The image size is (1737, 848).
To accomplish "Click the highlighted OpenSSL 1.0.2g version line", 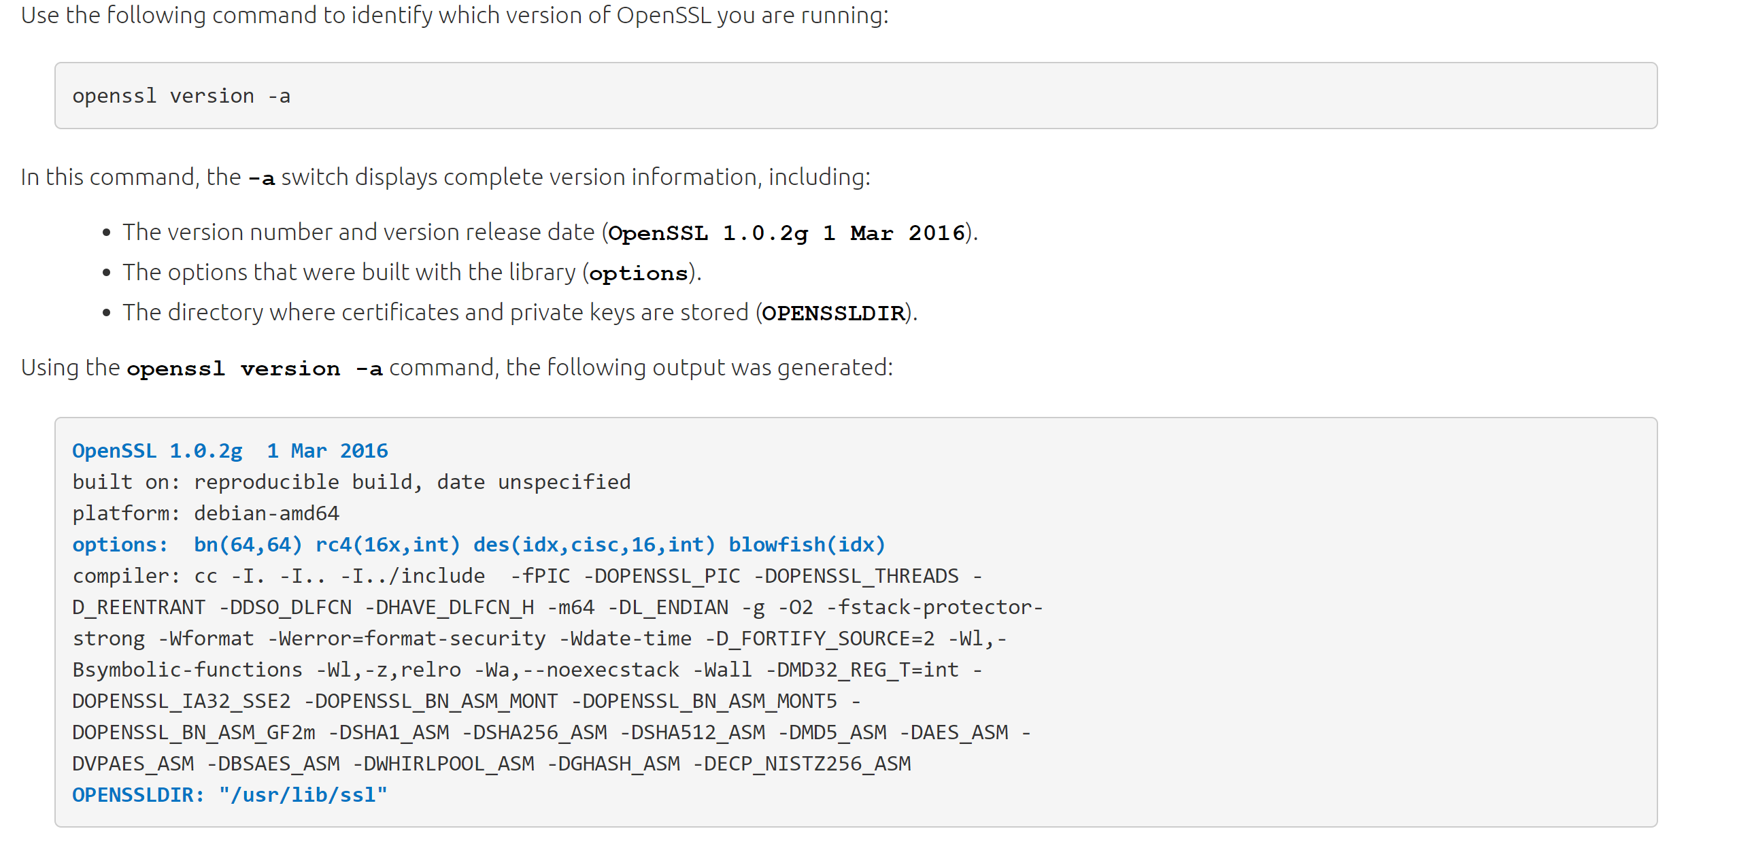I will 230,450.
